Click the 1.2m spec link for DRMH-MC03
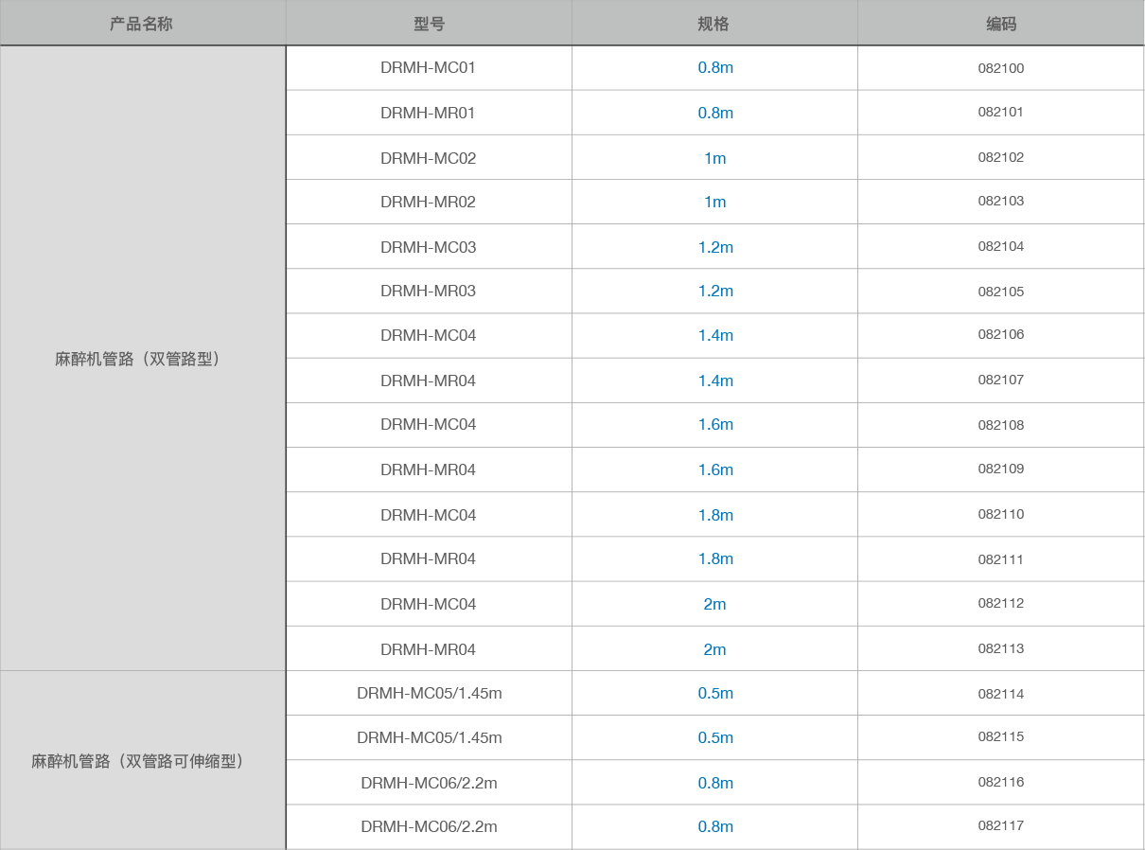This screenshot has width=1145, height=850. [x=715, y=247]
